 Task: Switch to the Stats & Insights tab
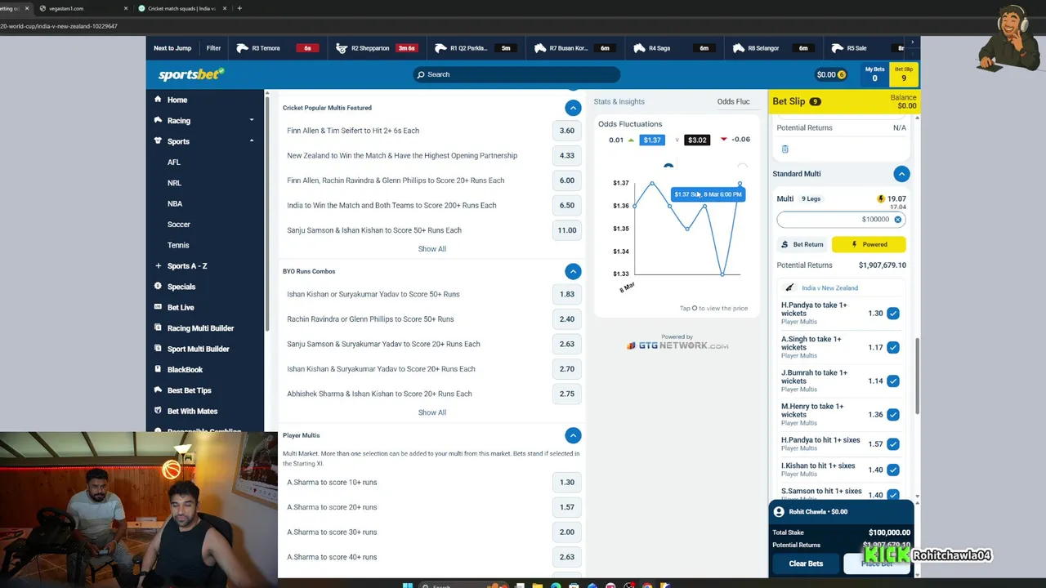(619, 101)
